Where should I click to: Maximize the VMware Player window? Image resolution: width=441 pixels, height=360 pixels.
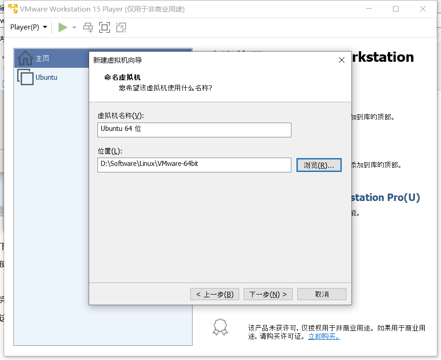coord(396,9)
